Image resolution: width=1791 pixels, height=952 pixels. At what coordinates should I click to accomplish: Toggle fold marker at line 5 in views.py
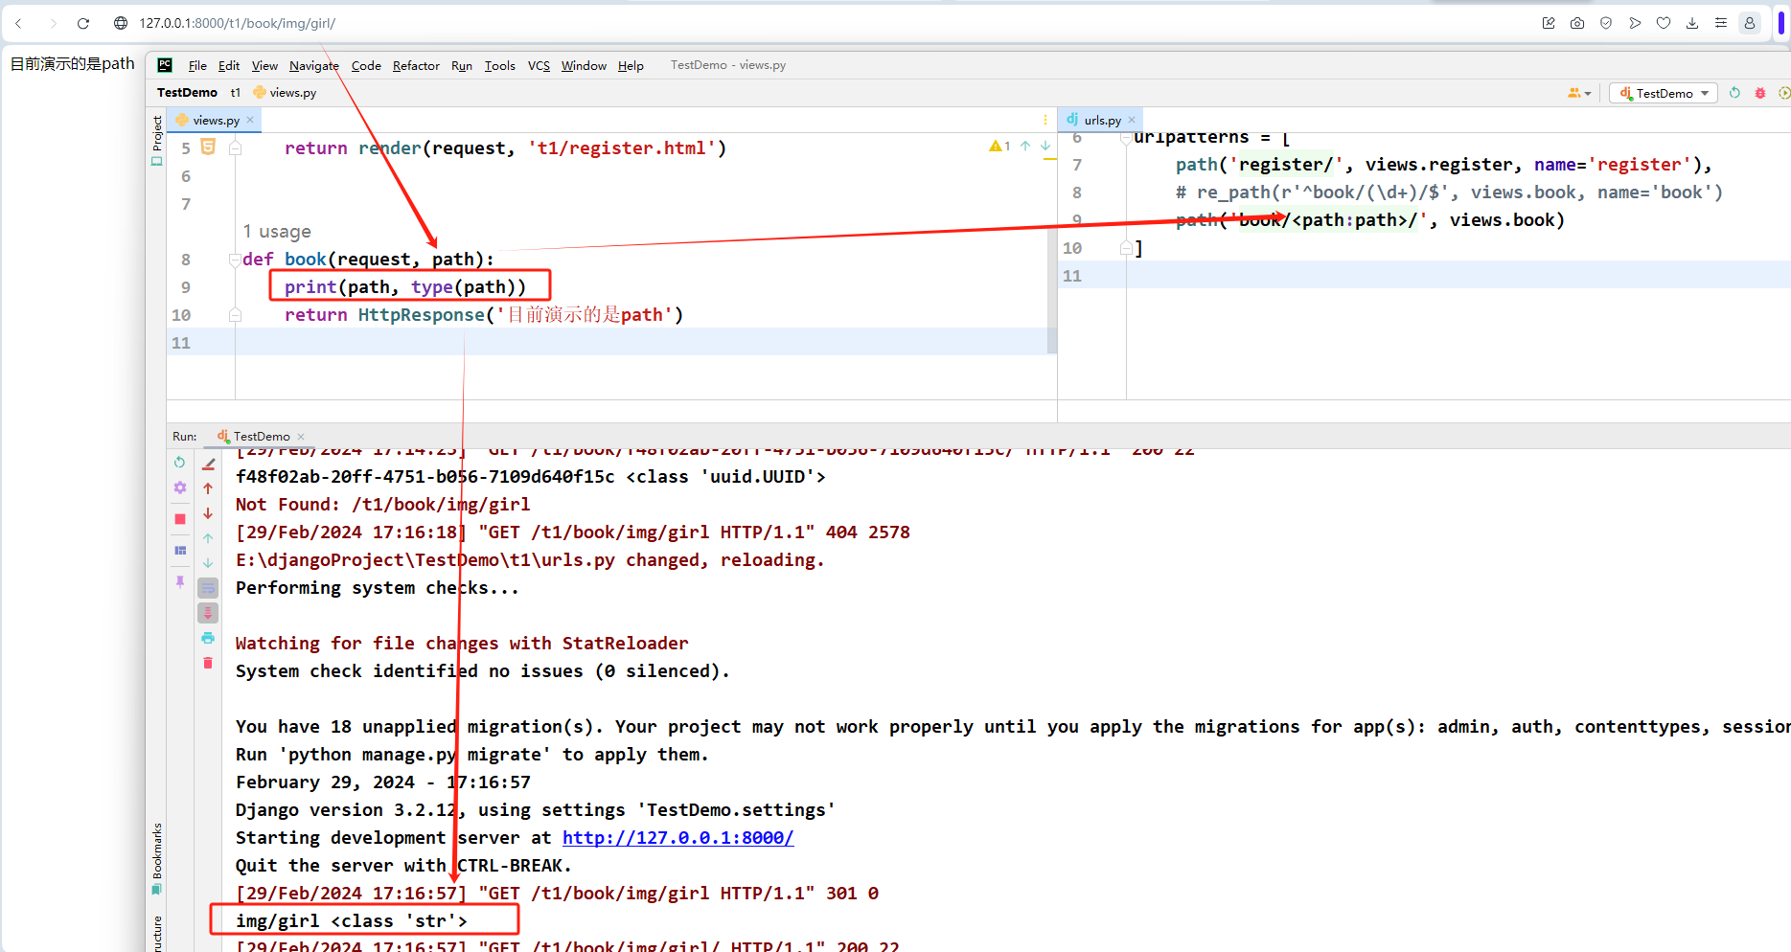[x=235, y=148]
